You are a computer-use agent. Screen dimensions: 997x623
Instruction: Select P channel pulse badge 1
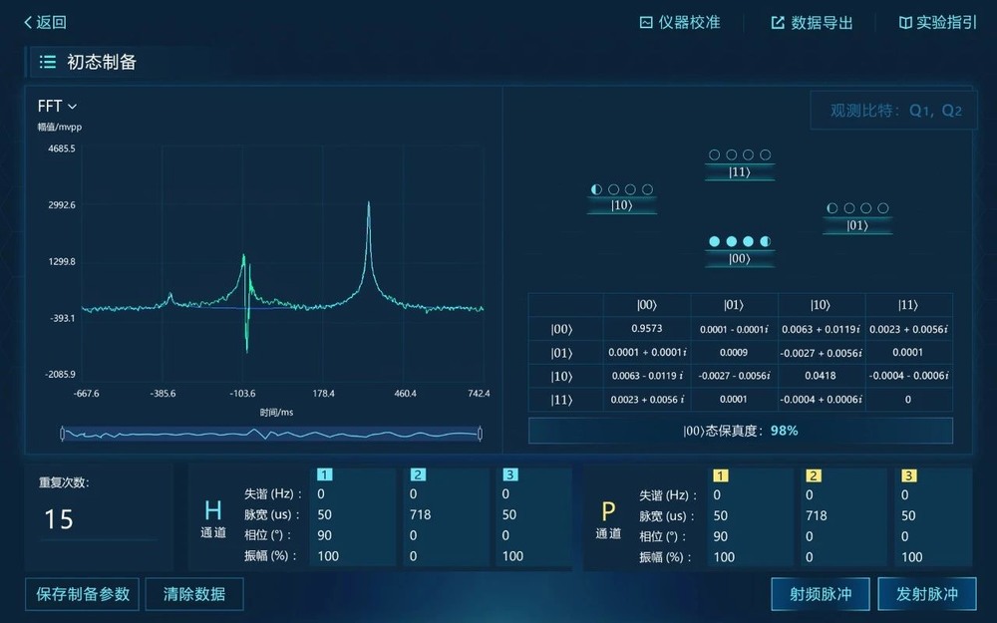721,475
